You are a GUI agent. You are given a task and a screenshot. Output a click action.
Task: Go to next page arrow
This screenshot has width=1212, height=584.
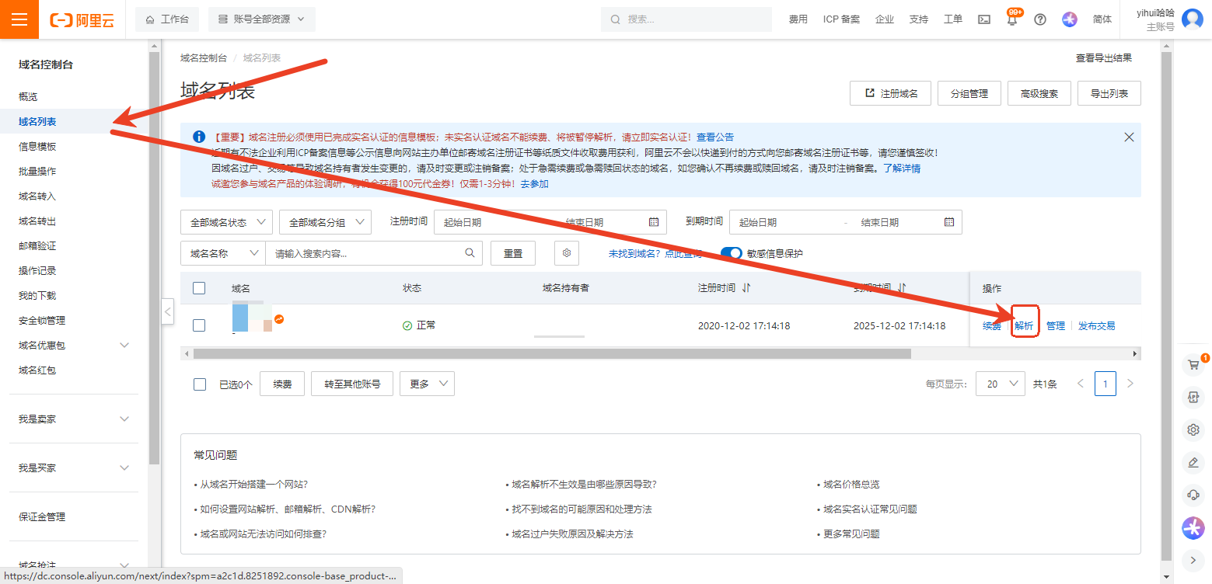tap(1130, 384)
